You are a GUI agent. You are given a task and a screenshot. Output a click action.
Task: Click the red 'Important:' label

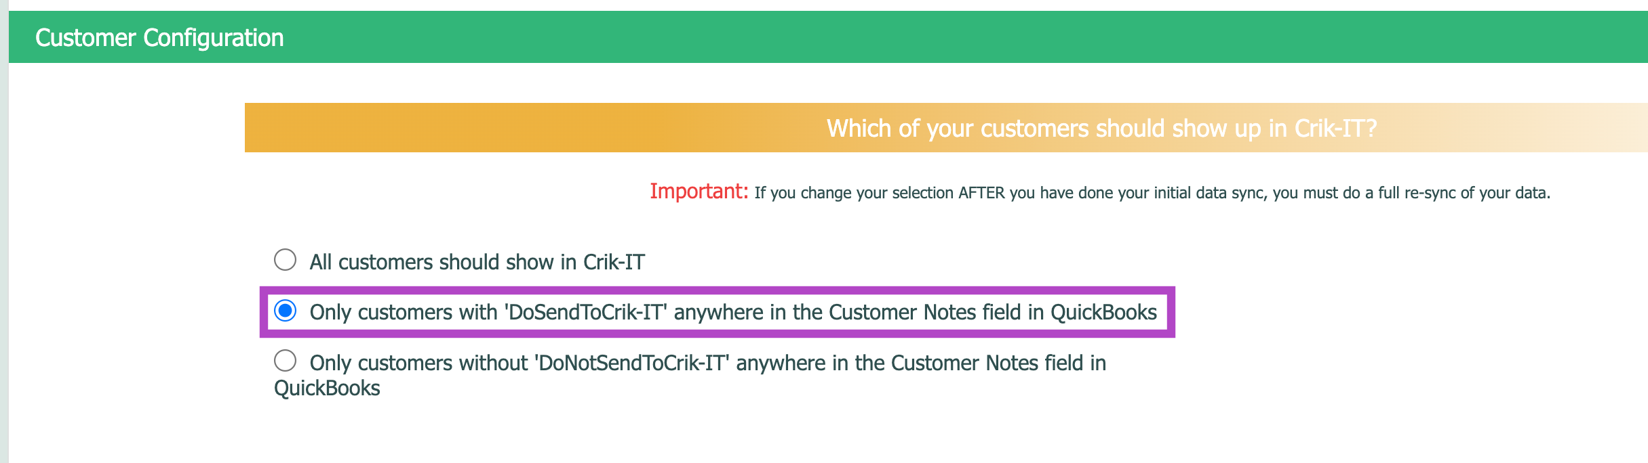[699, 192]
